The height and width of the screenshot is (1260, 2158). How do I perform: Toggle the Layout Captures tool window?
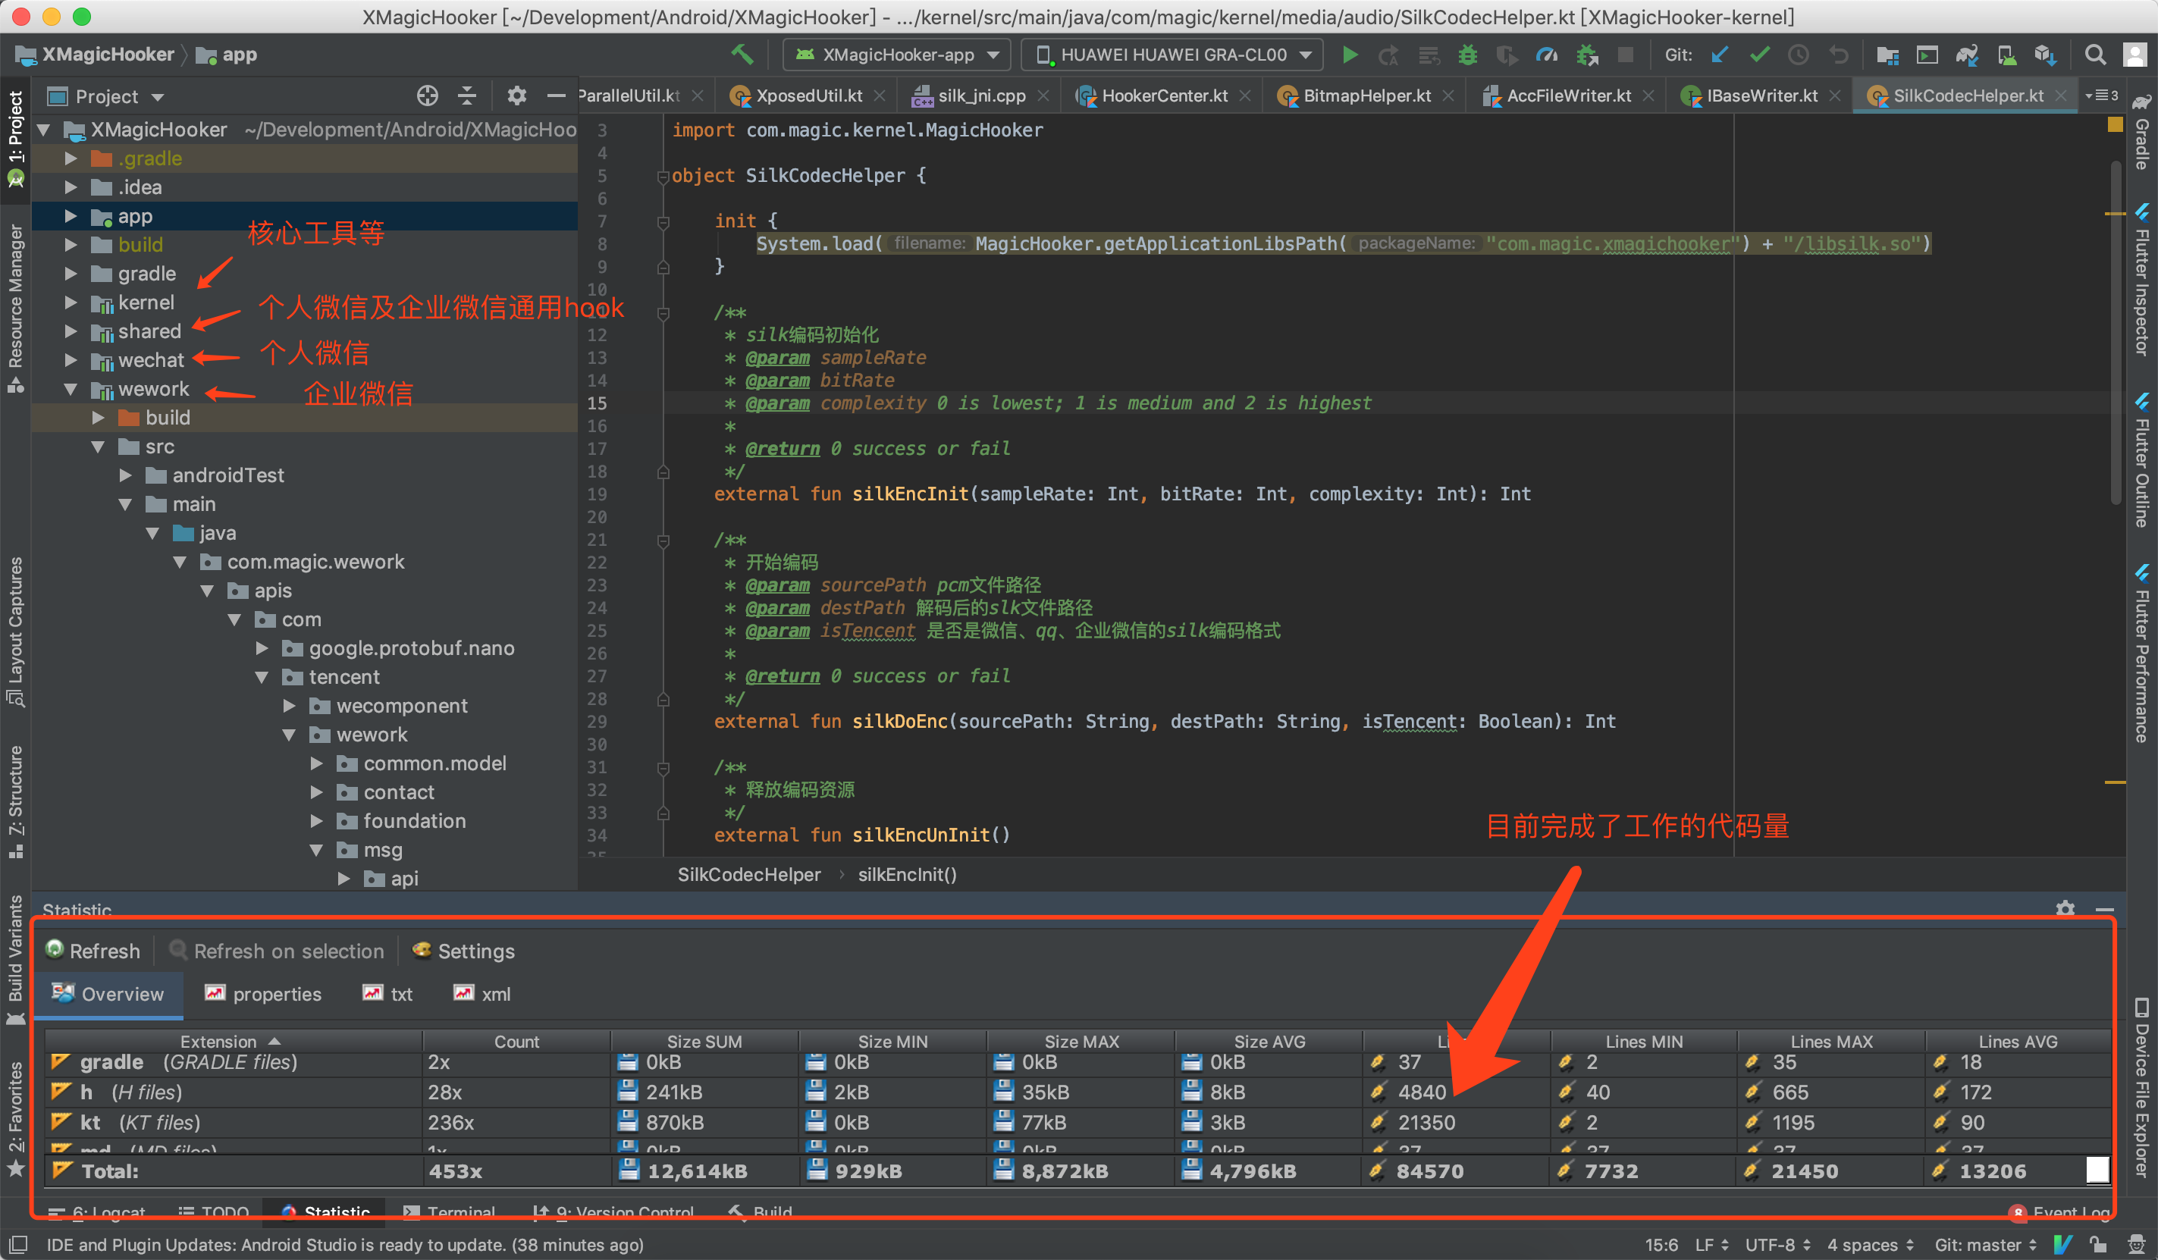pyautogui.click(x=15, y=632)
